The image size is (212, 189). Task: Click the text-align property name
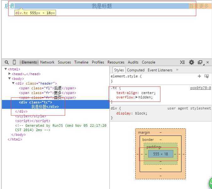point(127,93)
